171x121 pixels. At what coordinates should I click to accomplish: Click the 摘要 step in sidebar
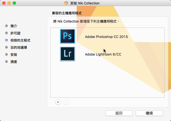[x=14, y=62]
